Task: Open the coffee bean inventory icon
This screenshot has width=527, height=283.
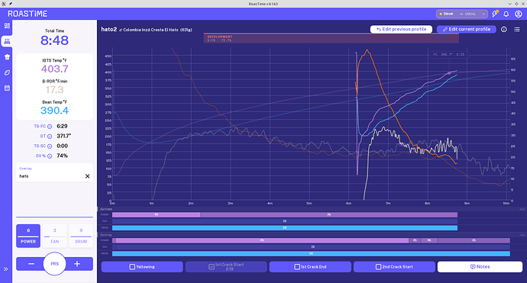Action: [7, 72]
